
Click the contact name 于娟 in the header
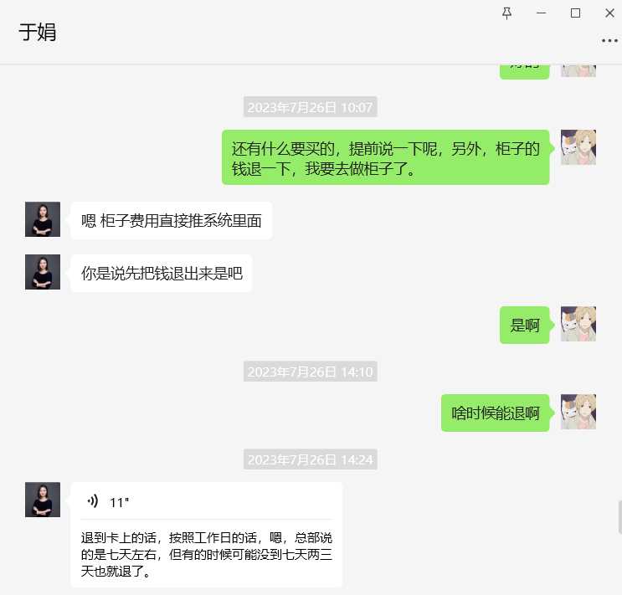tap(38, 32)
